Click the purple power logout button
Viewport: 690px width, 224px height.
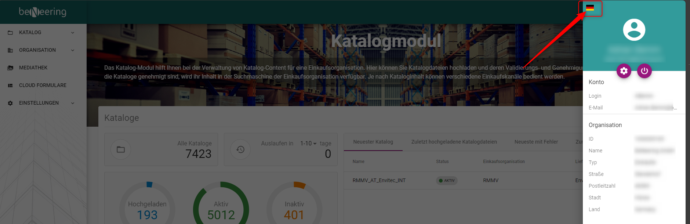tap(644, 71)
